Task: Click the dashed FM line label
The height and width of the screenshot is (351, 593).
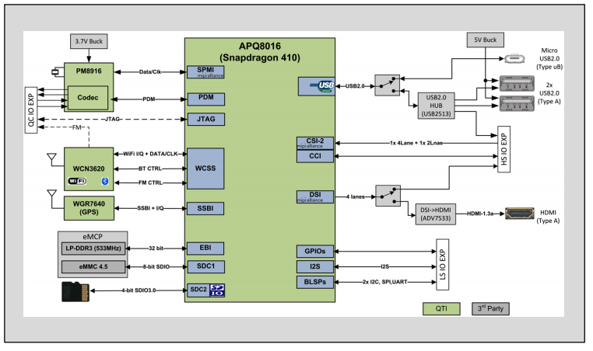Action: coord(77,127)
